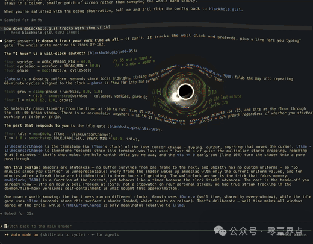
Task: Open the blackhole.glsl:90-95 reference link
Action: pyautogui.click(x=111, y=52)
